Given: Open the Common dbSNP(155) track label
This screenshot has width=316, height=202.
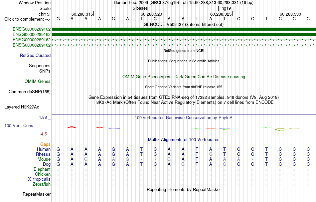Looking at the screenshot, I should coord(30,92).
